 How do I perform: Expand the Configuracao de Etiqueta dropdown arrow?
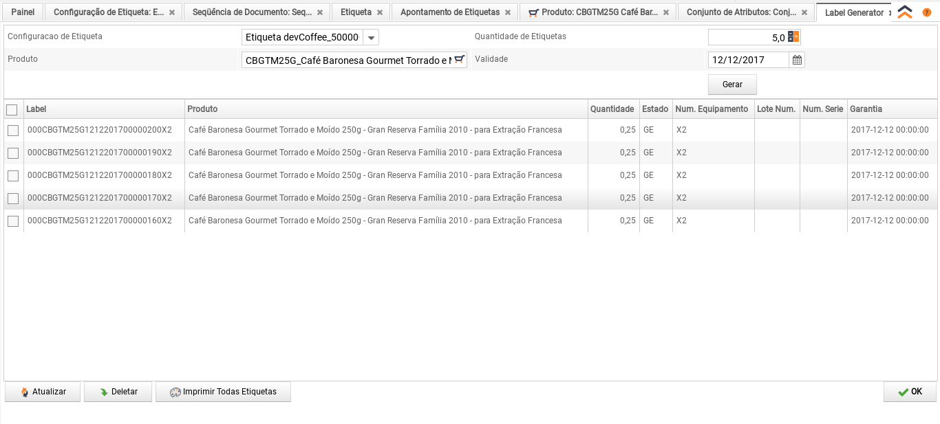[x=371, y=38]
